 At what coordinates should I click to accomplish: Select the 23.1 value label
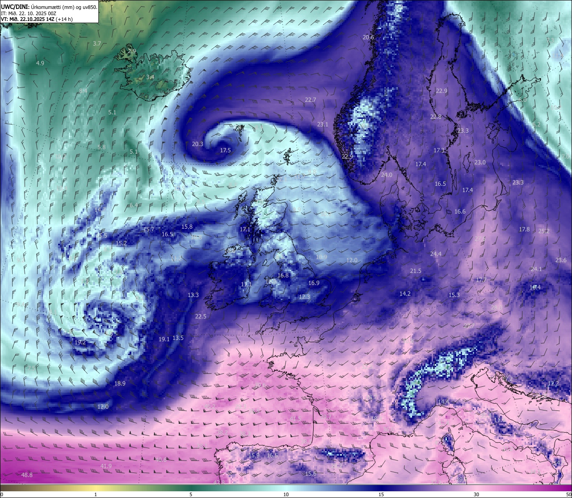pos(323,125)
